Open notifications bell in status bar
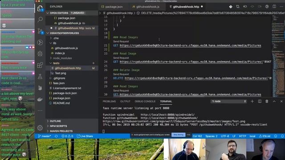The image size is (285, 160). [282, 136]
